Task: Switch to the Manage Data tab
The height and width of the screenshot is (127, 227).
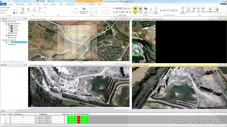Action: point(20,4)
